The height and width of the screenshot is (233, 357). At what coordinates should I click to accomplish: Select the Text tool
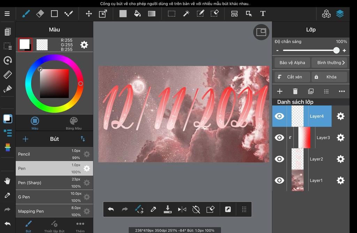(x=263, y=14)
